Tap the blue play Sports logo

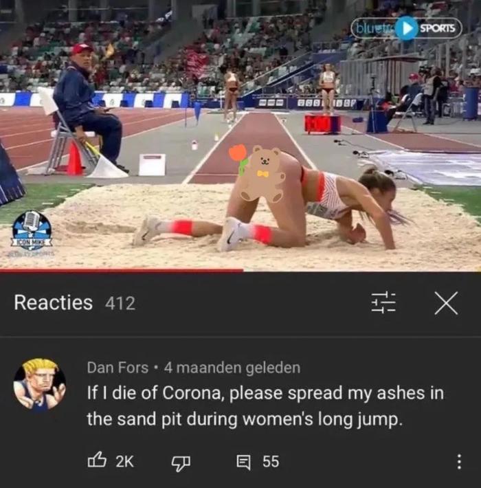tap(406, 28)
